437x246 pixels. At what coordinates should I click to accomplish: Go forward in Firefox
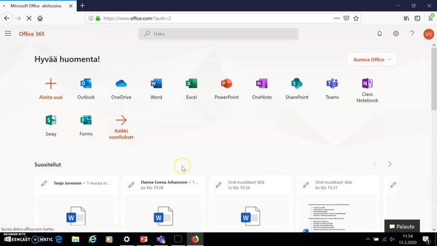coord(18,18)
